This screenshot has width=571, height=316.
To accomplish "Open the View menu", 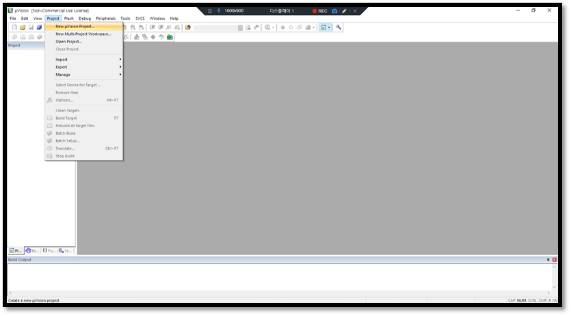I will 38,18.
